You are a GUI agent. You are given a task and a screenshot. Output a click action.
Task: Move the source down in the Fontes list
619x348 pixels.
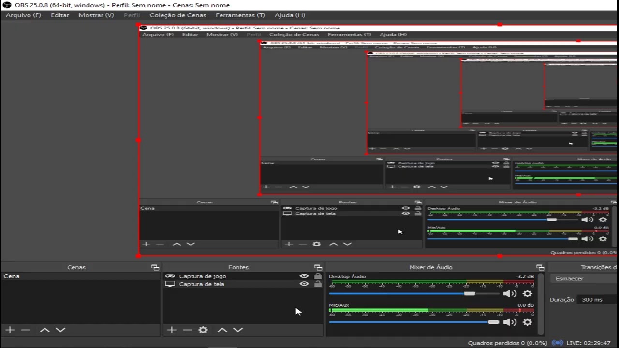pyautogui.click(x=238, y=330)
